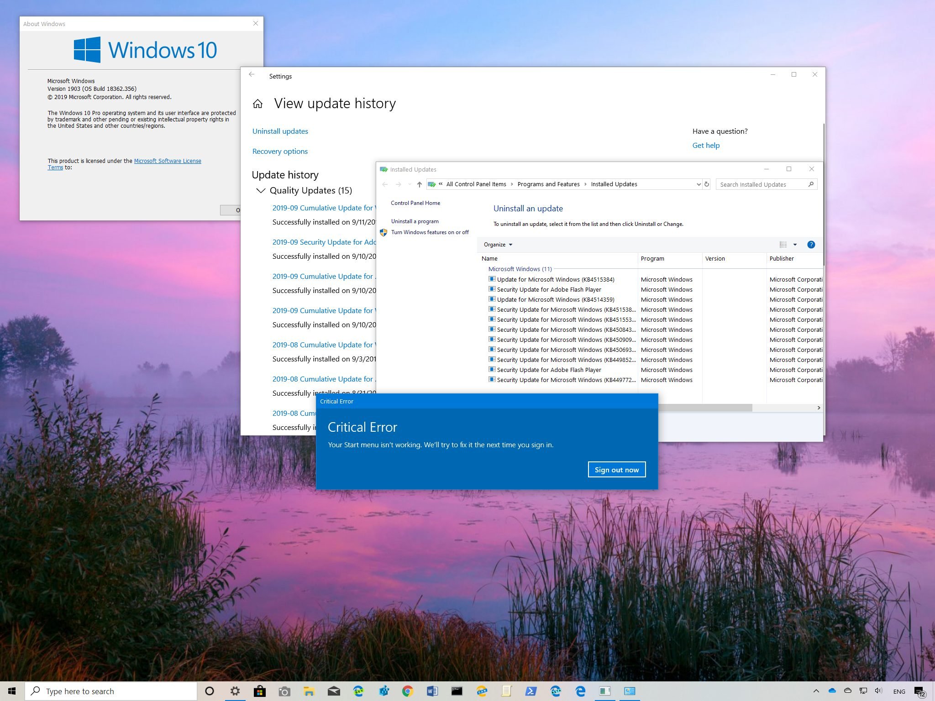Click the blue help question mark icon

click(x=811, y=245)
